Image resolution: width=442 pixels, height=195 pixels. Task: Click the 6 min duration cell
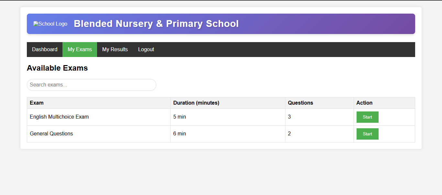180,134
